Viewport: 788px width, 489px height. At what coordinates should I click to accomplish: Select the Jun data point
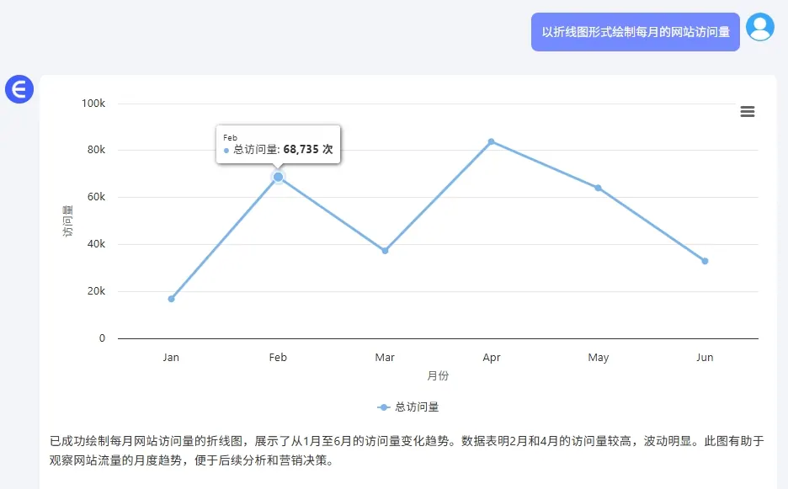click(x=705, y=262)
